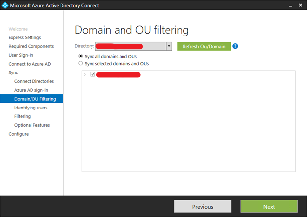Click the Azure AD Connect logo in the title bar
Screen dimensions: 307x217
(5, 5)
